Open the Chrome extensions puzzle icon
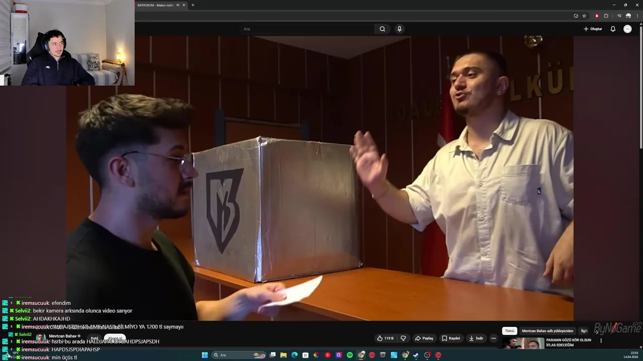Image resolution: width=643 pixels, height=361 pixels. [x=606, y=16]
